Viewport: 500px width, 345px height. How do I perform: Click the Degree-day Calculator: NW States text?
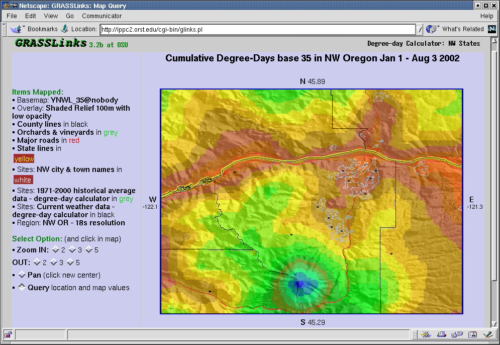click(424, 43)
